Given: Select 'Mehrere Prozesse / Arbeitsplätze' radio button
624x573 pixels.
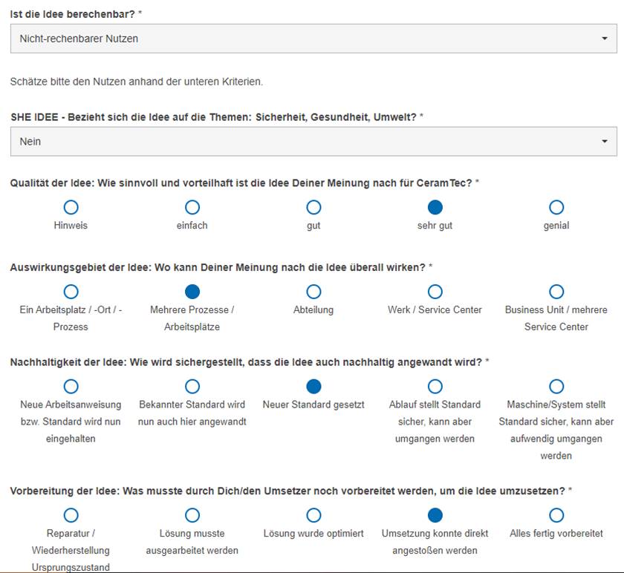Looking at the screenshot, I should click(x=192, y=292).
